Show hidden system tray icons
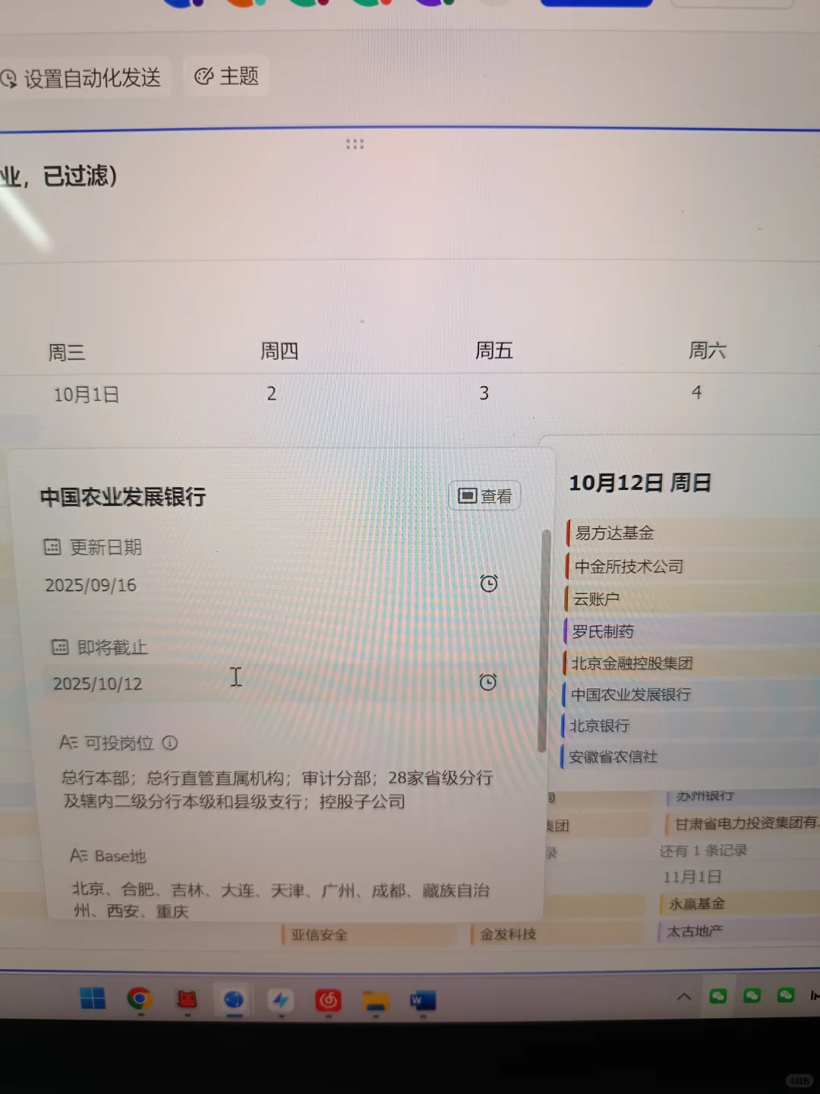Image resolution: width=820 pixels, height=1094 pixels. [x=684, y=996]
